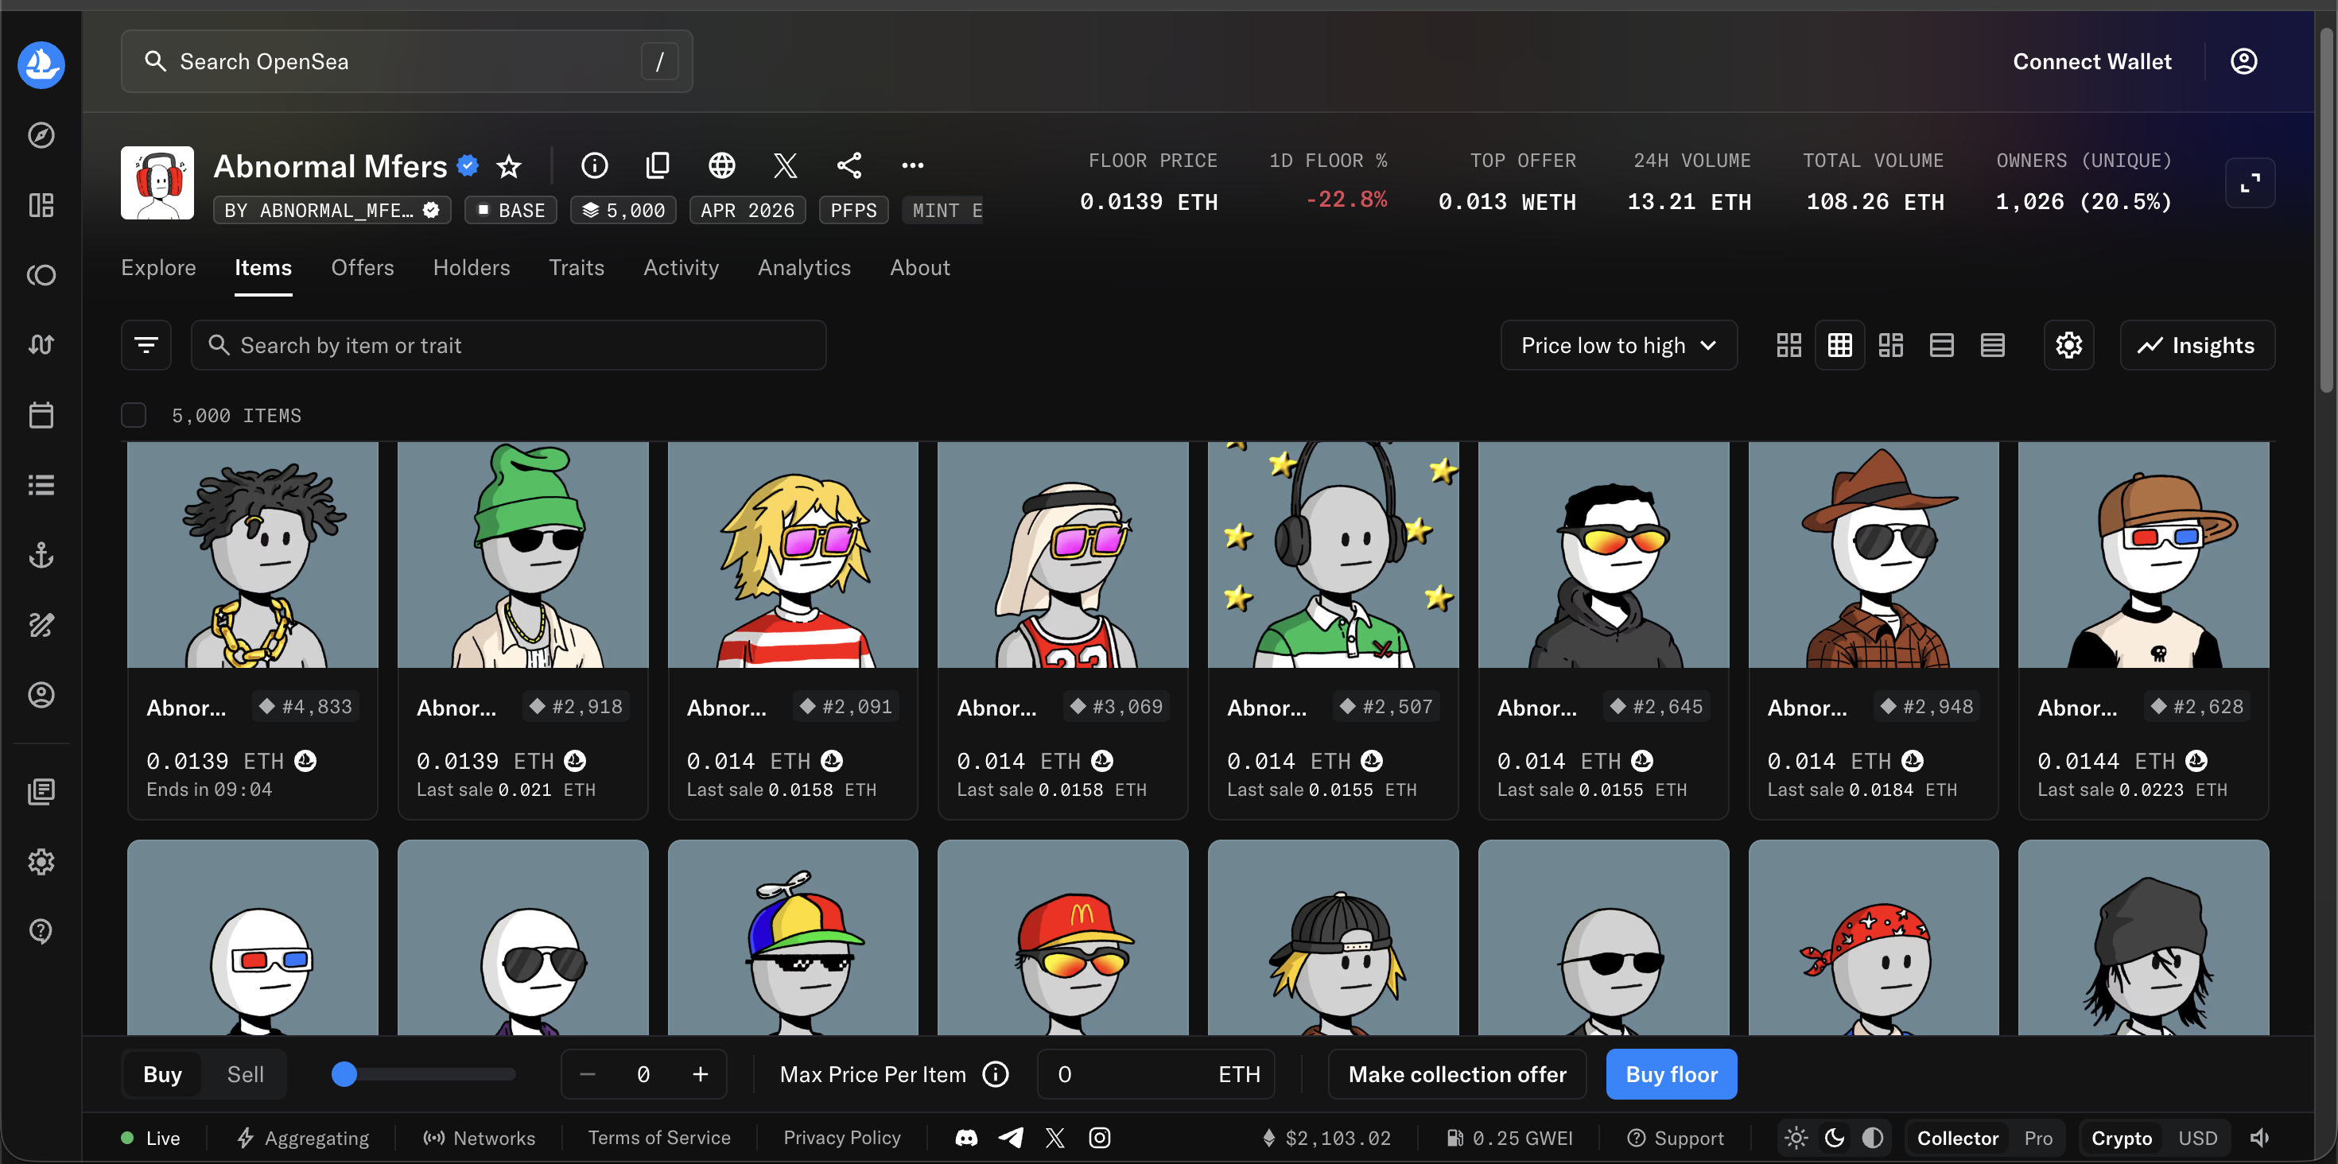The width and height of the screenshot is (2338, 1164).
Task: Switch to mosaic grid view
Action: pyautogui.click(x=1890, y=345)
